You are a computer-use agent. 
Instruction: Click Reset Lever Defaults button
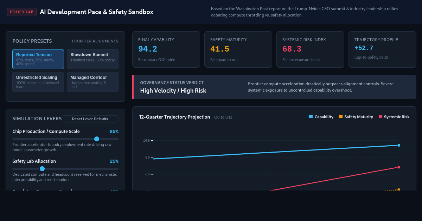click(90, 119)
